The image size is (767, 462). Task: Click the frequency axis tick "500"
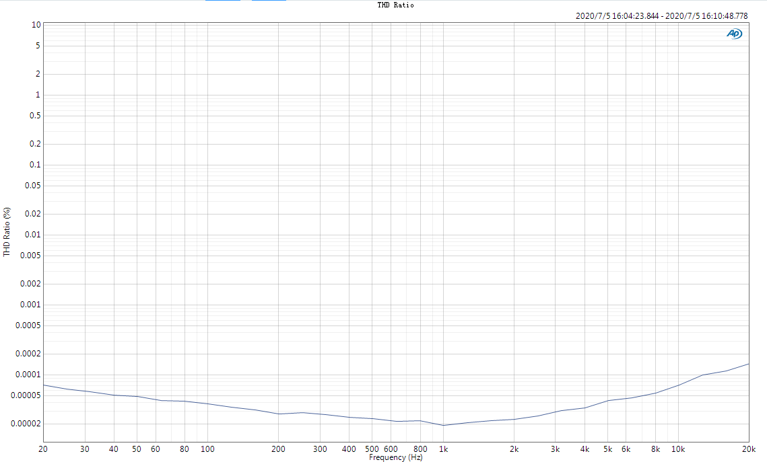click(x=372, y=449)
